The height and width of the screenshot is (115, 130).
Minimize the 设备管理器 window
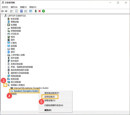tap(110, 3)
